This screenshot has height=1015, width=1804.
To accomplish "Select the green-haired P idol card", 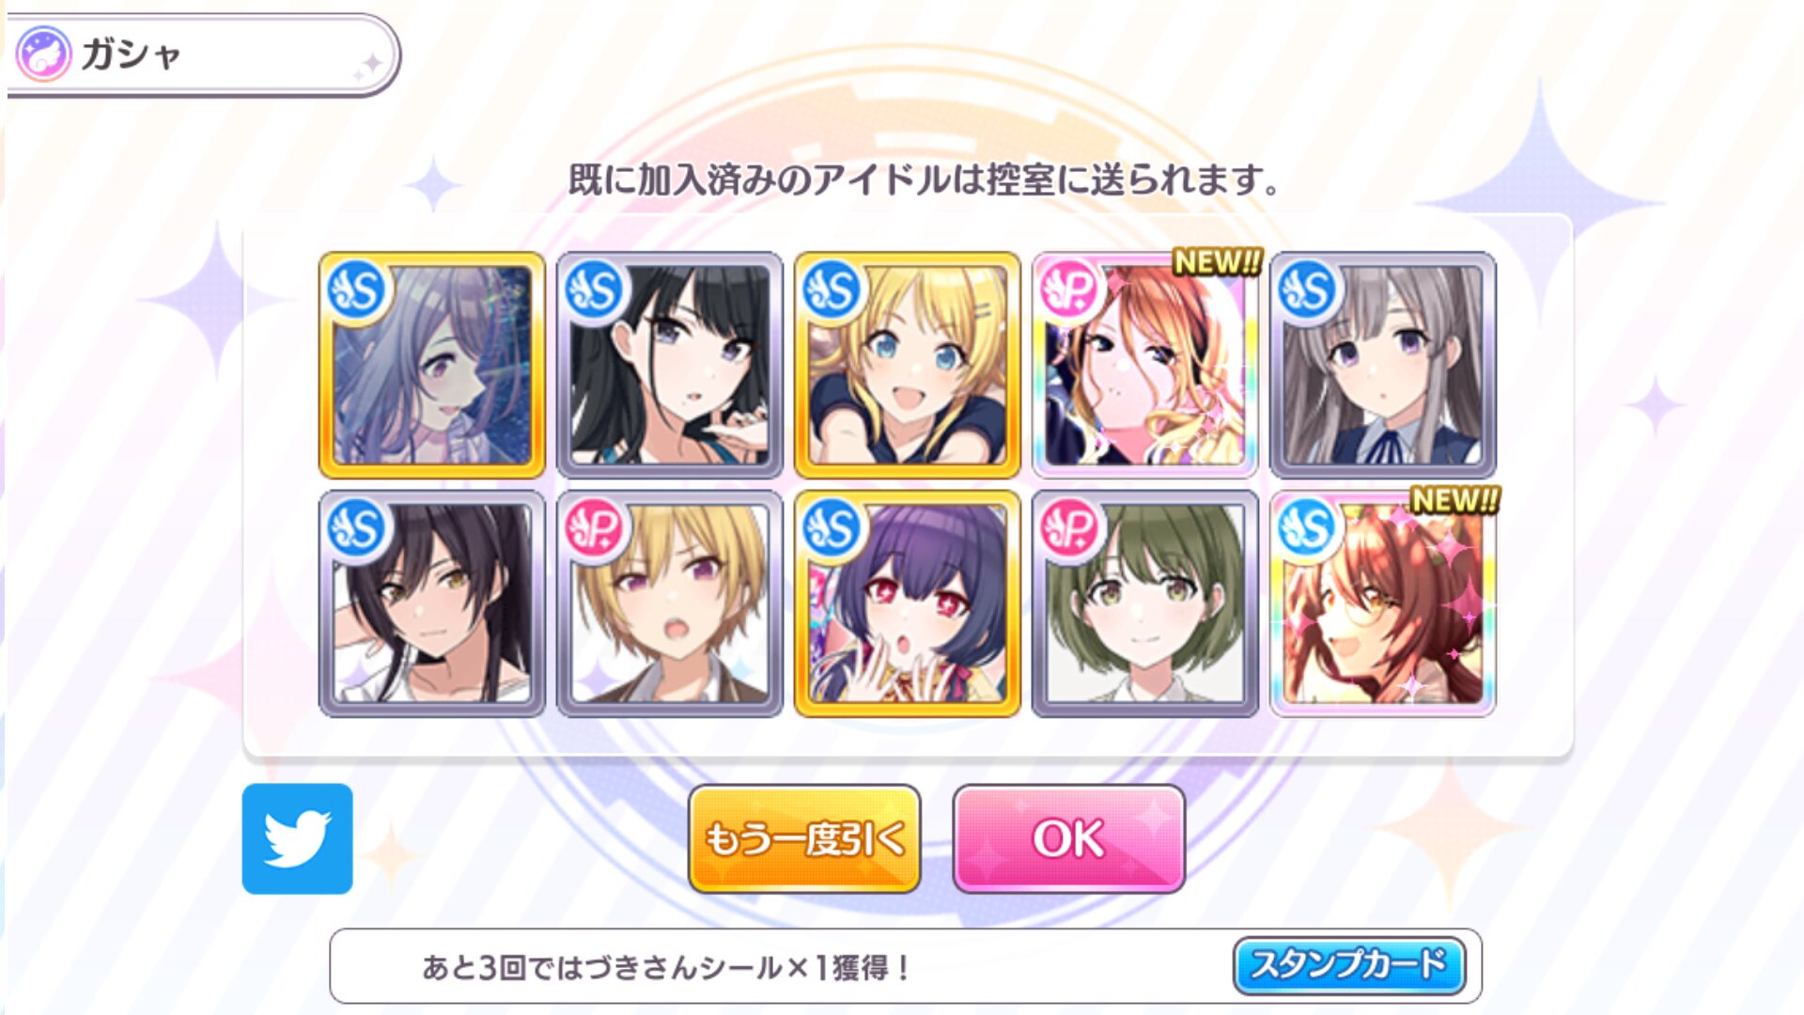I will click(x=1144, y=603).
